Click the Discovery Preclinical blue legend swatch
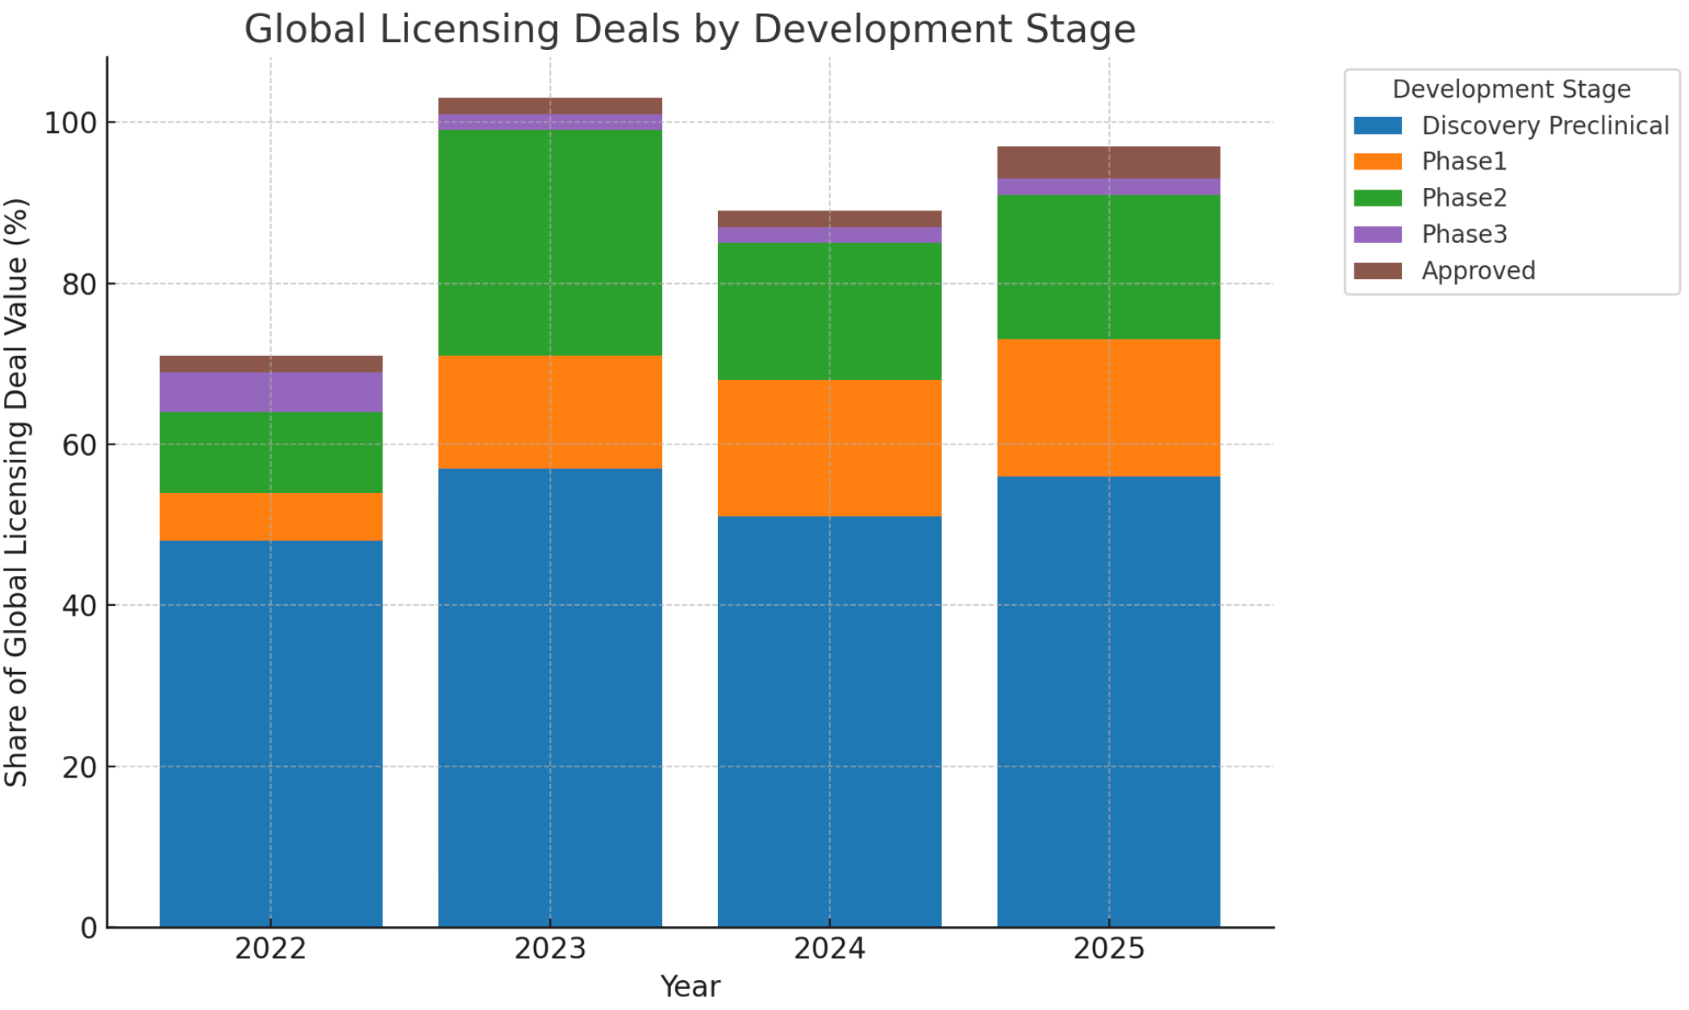 [1377, 126]
